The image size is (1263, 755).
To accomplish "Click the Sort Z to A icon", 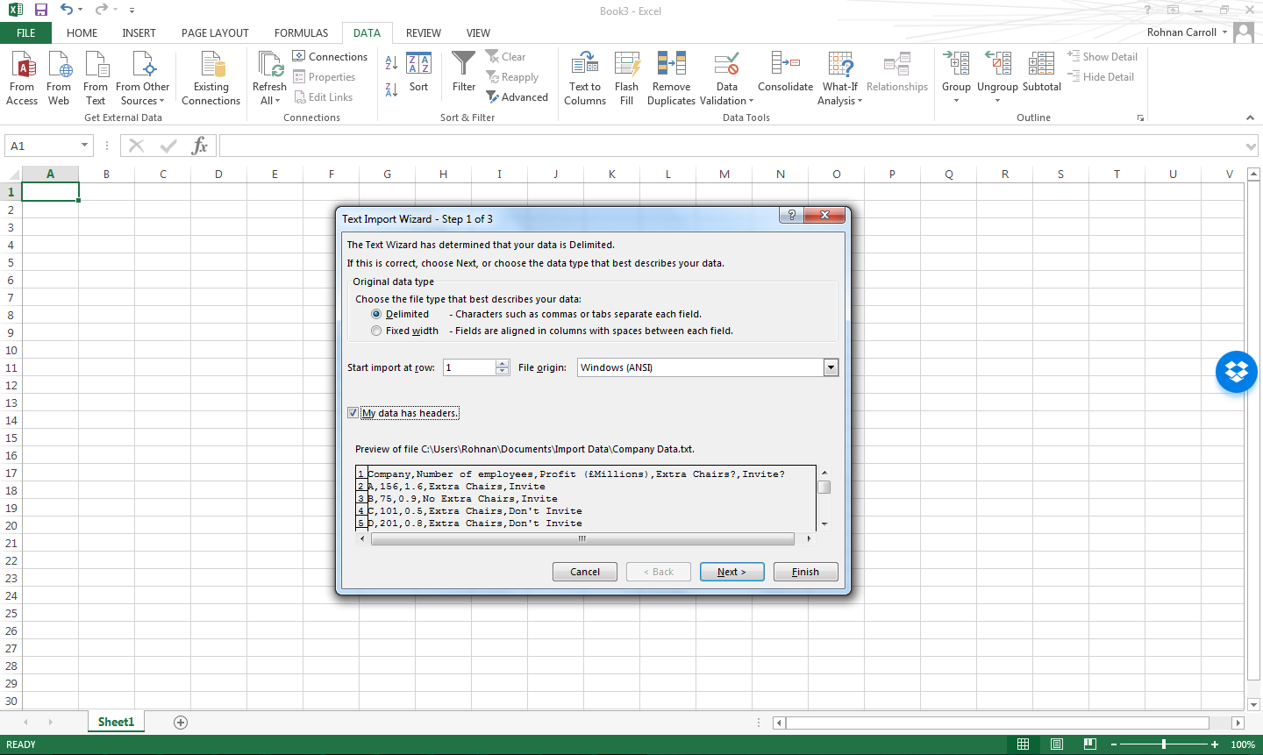I will click(391, 89).
